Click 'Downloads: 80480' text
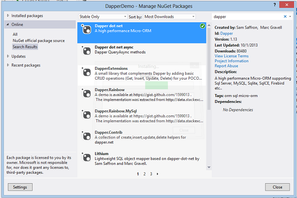The width and height of the screenshot is (297, 198). 231,51
